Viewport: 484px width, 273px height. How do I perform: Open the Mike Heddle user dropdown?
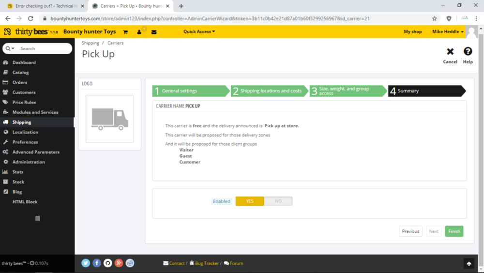tap(448, 32)
